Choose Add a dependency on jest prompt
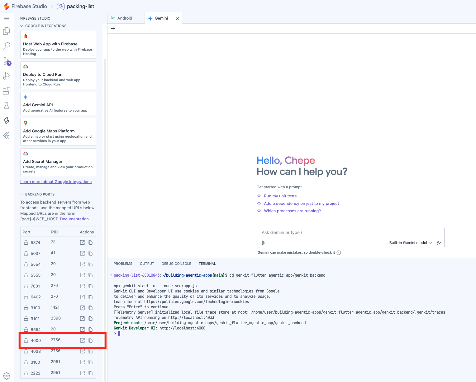Viewport: 476px width, 382px height. coord(301,204)
